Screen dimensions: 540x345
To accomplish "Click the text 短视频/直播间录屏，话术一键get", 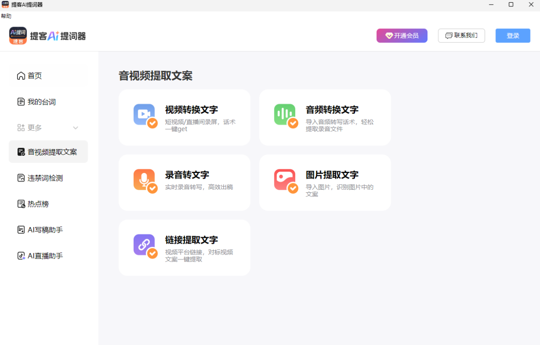I will [200, 125].
